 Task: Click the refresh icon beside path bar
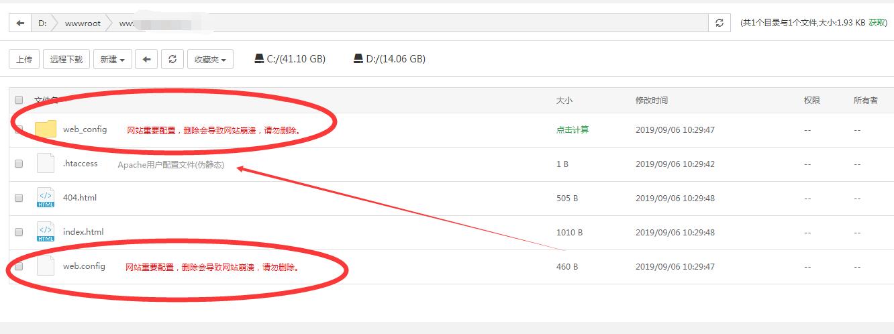(719, 23)
